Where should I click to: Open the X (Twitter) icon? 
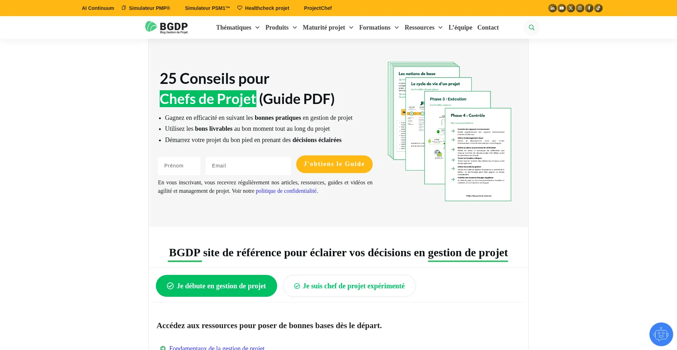click(571, 8)
